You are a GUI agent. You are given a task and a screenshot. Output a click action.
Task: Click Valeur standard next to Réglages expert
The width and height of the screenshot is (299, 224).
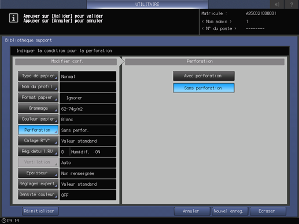point(88,184)
